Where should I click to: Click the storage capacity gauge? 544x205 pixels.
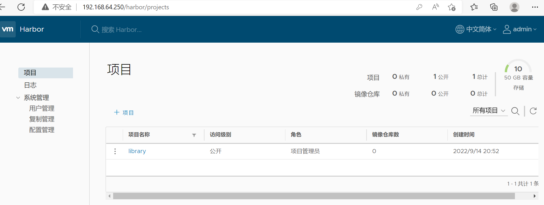coord(518,66)
